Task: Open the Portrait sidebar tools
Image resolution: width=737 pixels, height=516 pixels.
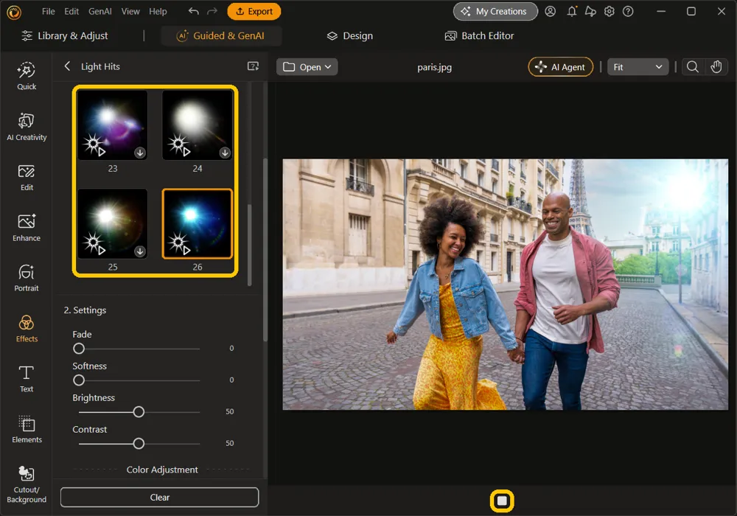Action: point(27,278)
